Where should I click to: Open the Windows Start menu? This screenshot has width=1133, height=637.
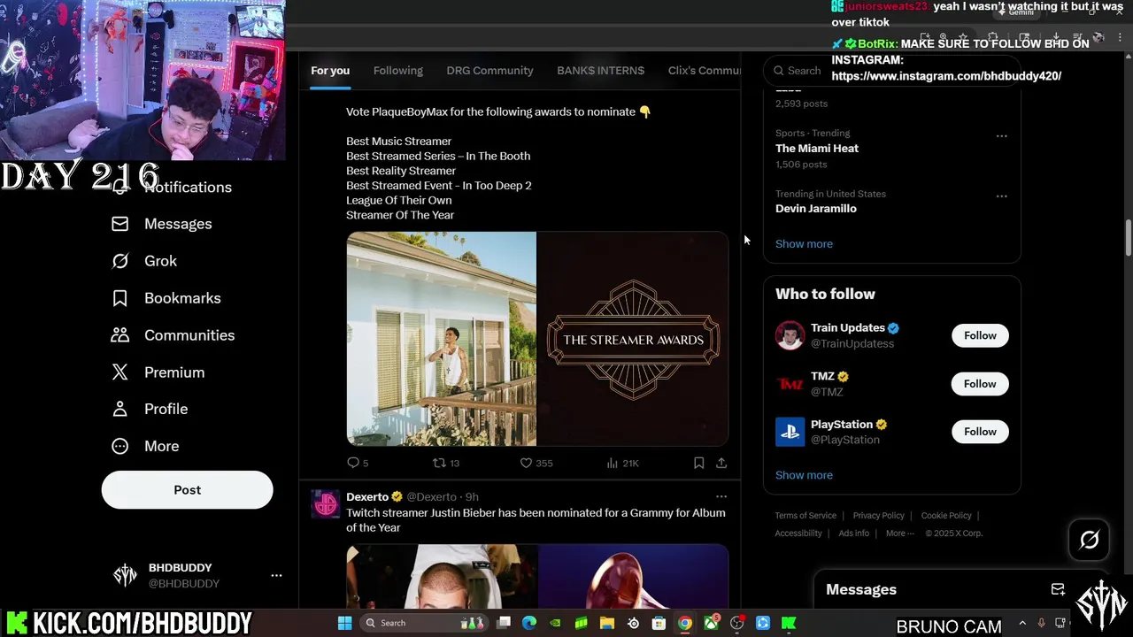(344, 623)
